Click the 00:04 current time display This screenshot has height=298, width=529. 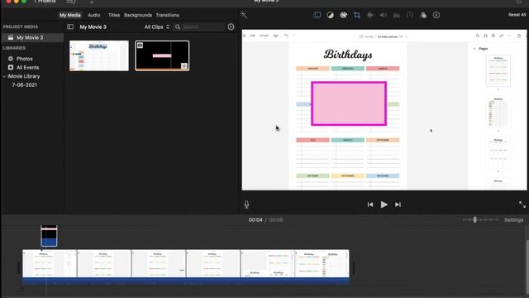tap(255, 220)
